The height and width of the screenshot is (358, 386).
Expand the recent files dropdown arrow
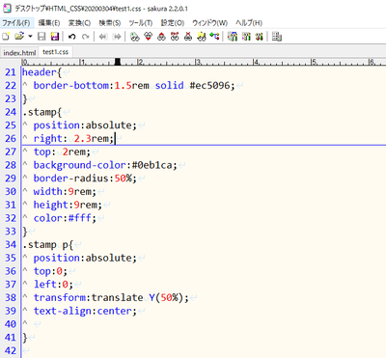[30, 37]
